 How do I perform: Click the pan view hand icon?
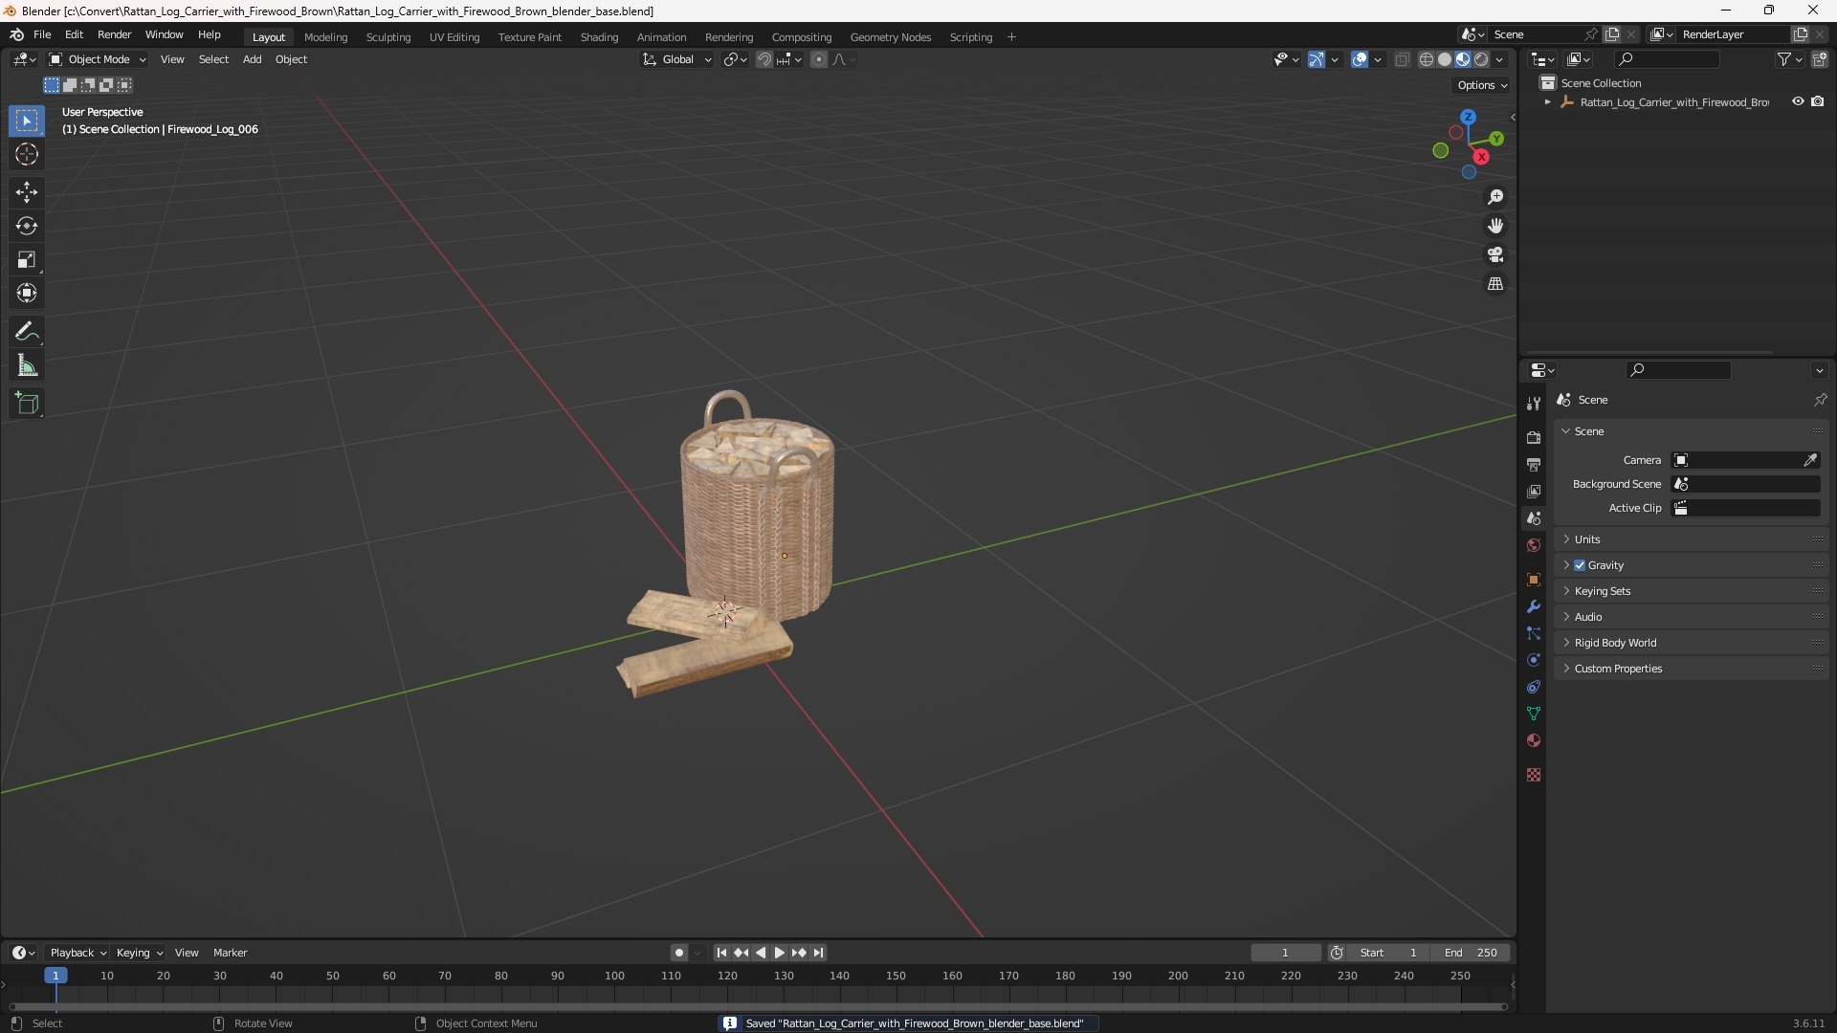pyautogui.click(x=1495, y=226)
